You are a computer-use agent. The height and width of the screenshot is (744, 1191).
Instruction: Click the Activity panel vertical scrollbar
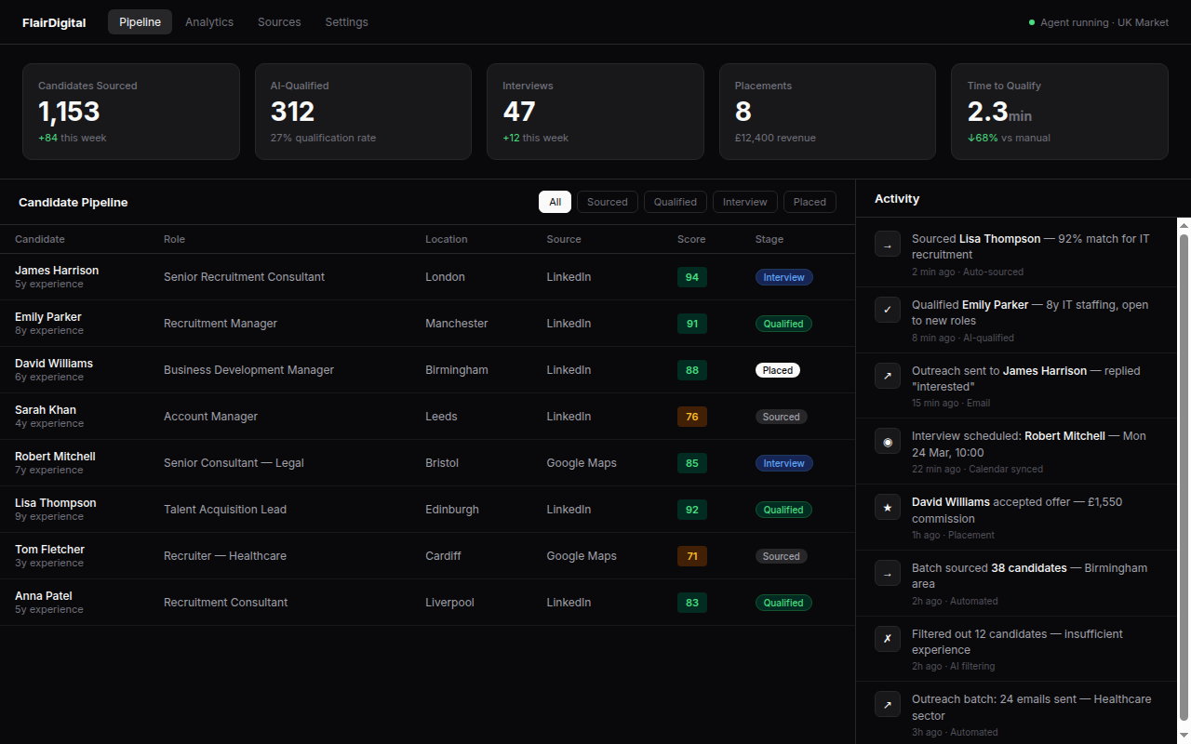click(1184, 474)
